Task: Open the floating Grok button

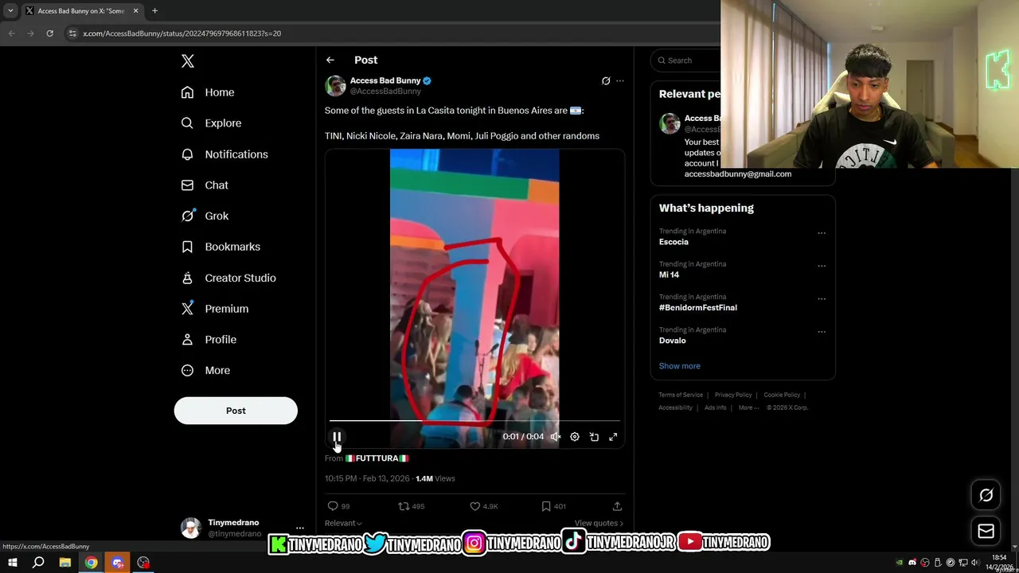Action: click(x=986, y=495)
